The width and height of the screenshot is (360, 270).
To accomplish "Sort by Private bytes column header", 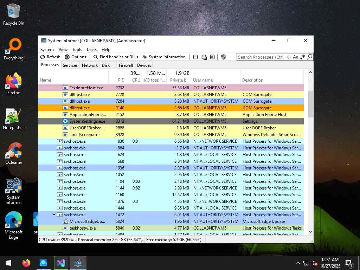I will 180,80.
